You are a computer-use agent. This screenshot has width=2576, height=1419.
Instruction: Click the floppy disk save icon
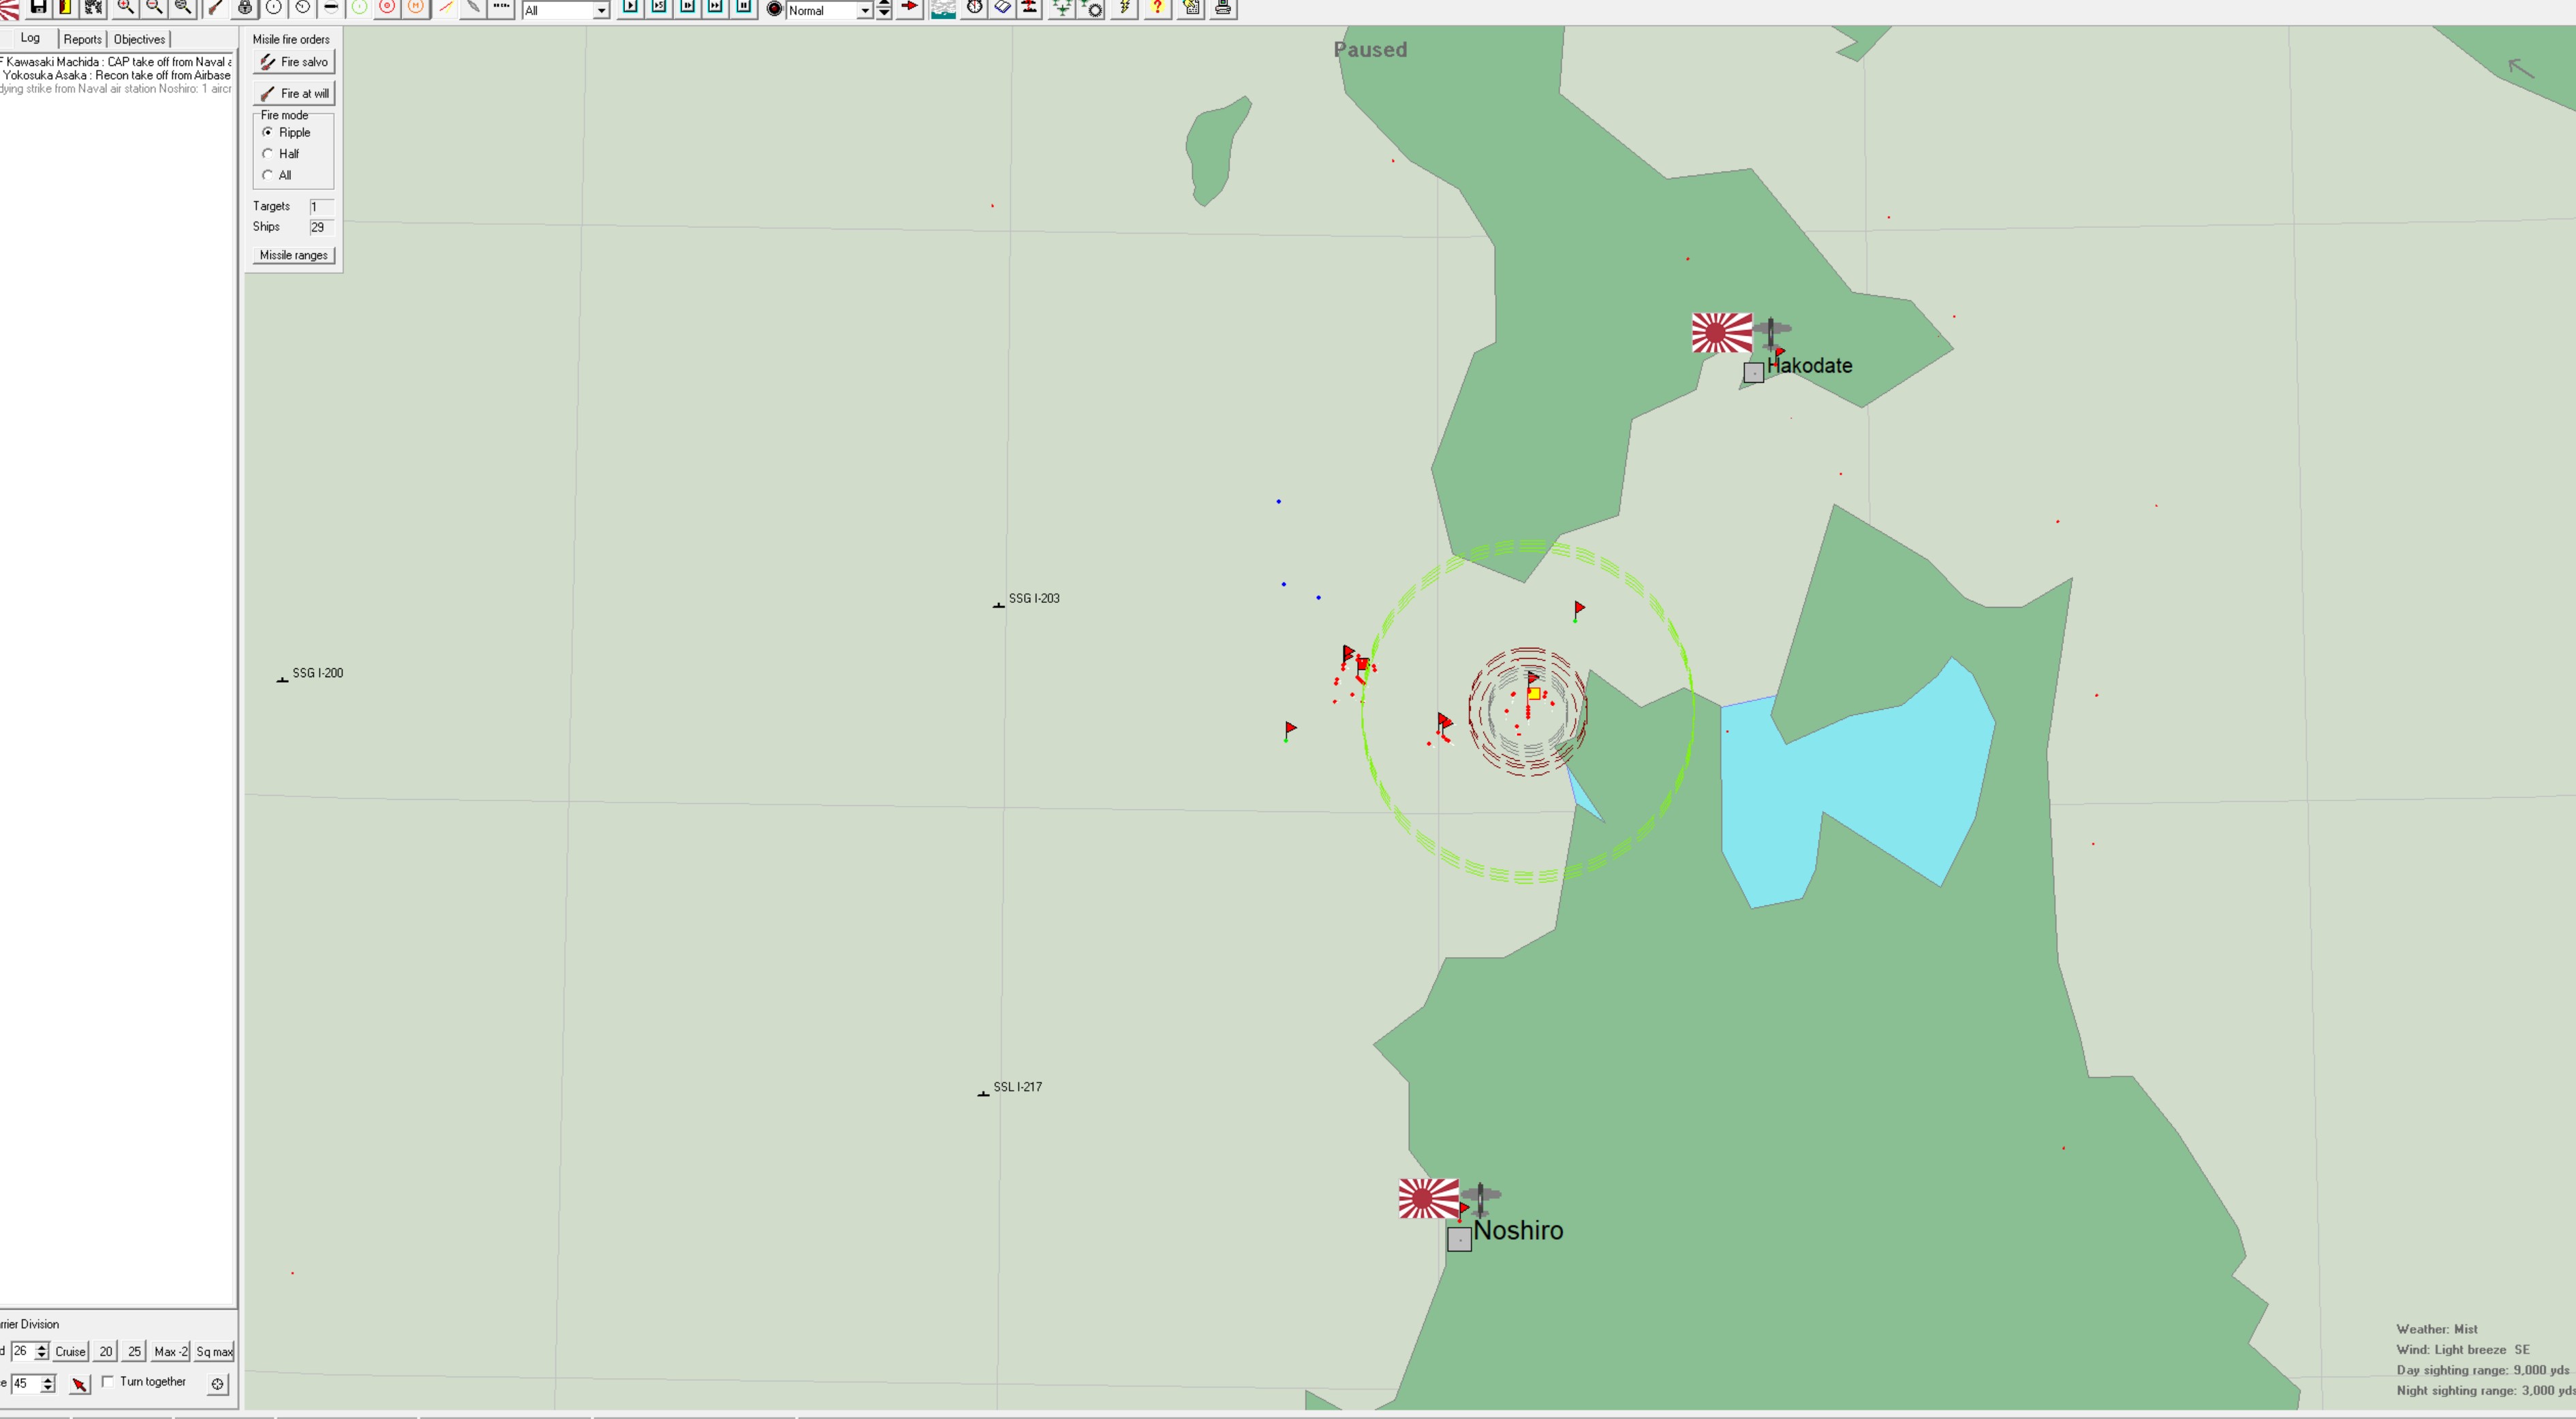pos(38,8)
